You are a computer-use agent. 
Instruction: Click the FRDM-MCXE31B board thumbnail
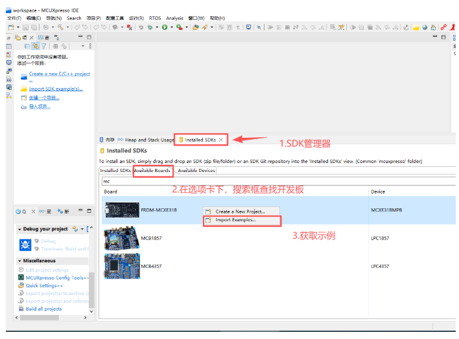(x=122, y=210)
